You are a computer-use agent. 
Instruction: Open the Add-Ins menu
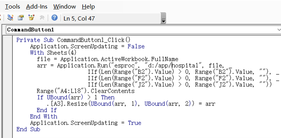click(x=37, y=7)
